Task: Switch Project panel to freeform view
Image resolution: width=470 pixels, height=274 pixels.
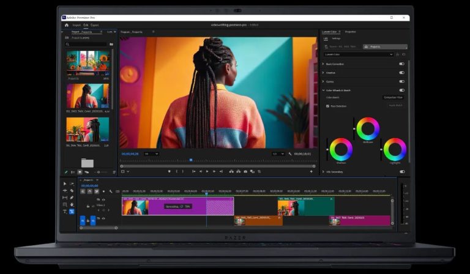Action: pyautogui.click(x=87, y=172)
